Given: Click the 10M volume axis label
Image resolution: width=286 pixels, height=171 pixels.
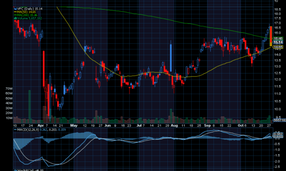Looking at the screenshot, I should (x=9, y=118).
